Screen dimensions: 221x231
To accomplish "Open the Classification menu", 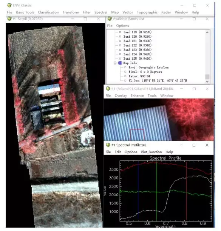I will pos(48,12).
